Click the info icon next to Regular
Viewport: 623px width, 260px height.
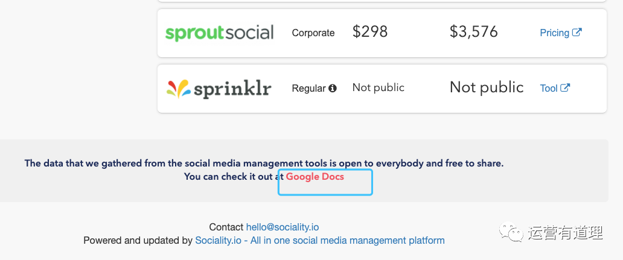coord(333,88)
